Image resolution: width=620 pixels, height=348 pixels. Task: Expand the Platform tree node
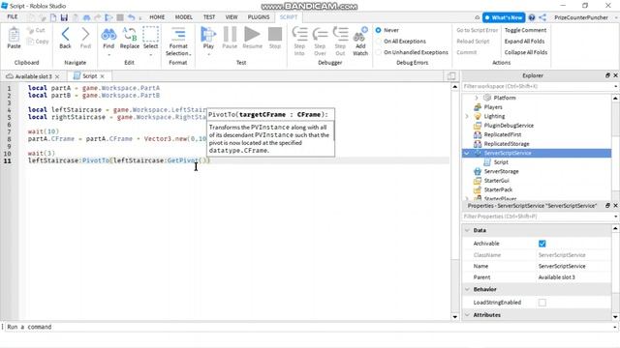pos(476,98)
